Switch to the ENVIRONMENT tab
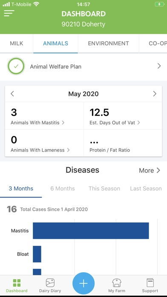Image resolution: width=167 pixels, height=297 pixels. pyautogui.click(x=108, y=44)
